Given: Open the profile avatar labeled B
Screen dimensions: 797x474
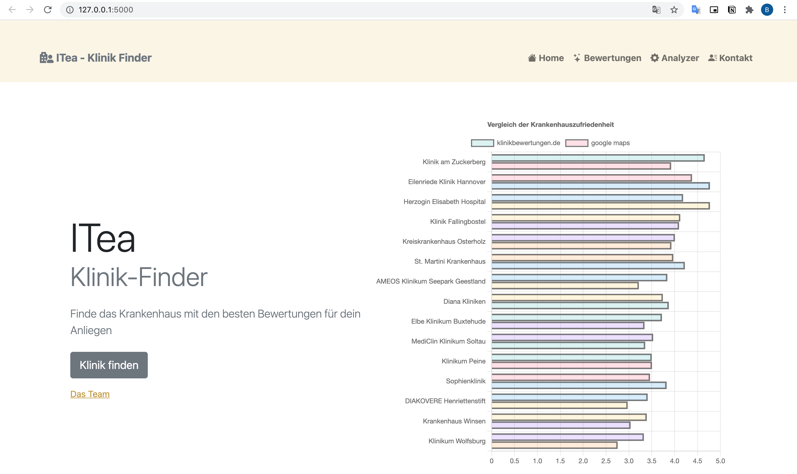Looking at the screenshot, I should (767, 10).
